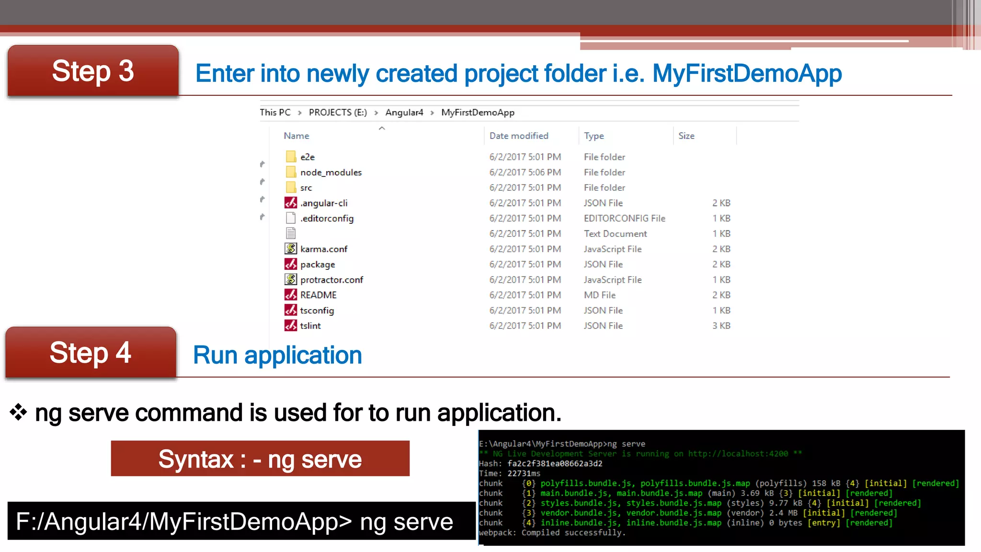Select the .angular-cli file name
Image resolution: width=981 pixels, height=552 pixels.
(x=324, y=203)
